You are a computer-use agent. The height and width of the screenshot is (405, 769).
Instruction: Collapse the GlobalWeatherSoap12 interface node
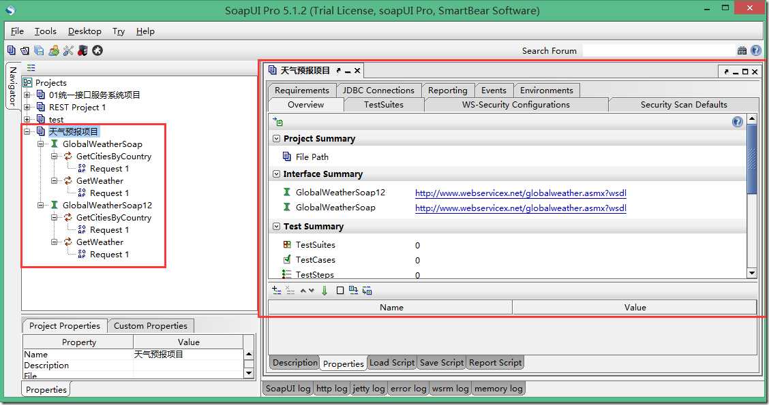[x=41, y=205]
